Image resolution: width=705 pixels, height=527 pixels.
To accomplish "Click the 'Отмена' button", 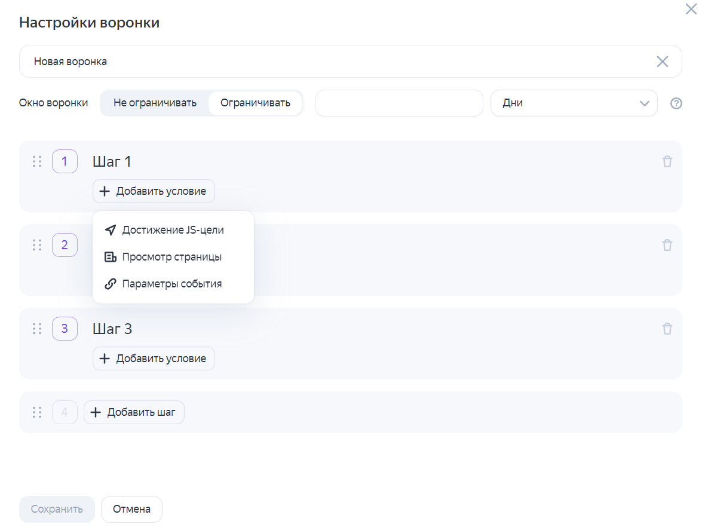I will coord(131,509).
